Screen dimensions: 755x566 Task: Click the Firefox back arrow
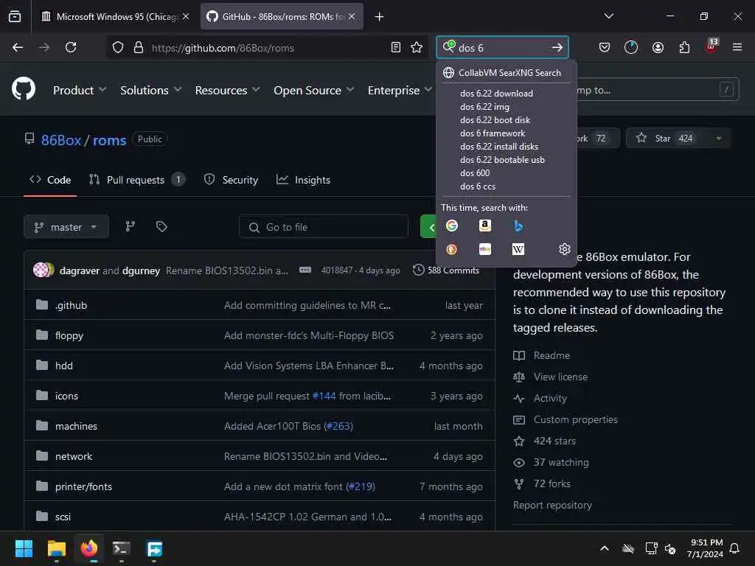click(x=18, y=47)
